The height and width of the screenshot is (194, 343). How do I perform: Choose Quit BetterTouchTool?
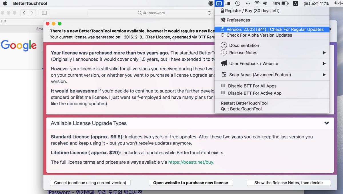point(272,109)
